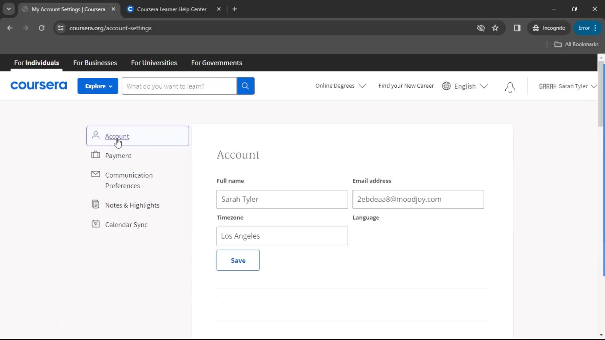The height and width of the screenshot is (340, 605).
Task: Click the search magnifier icon
Action: pyautogui.click(x=245, y=86)
